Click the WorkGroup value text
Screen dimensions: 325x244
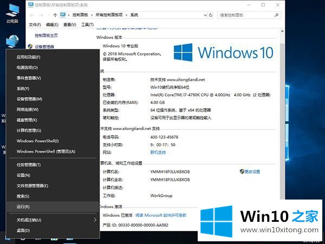(161, 196)
